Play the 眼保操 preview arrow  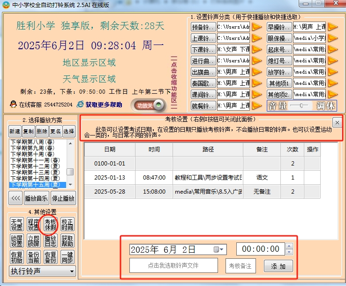(333, 38)
